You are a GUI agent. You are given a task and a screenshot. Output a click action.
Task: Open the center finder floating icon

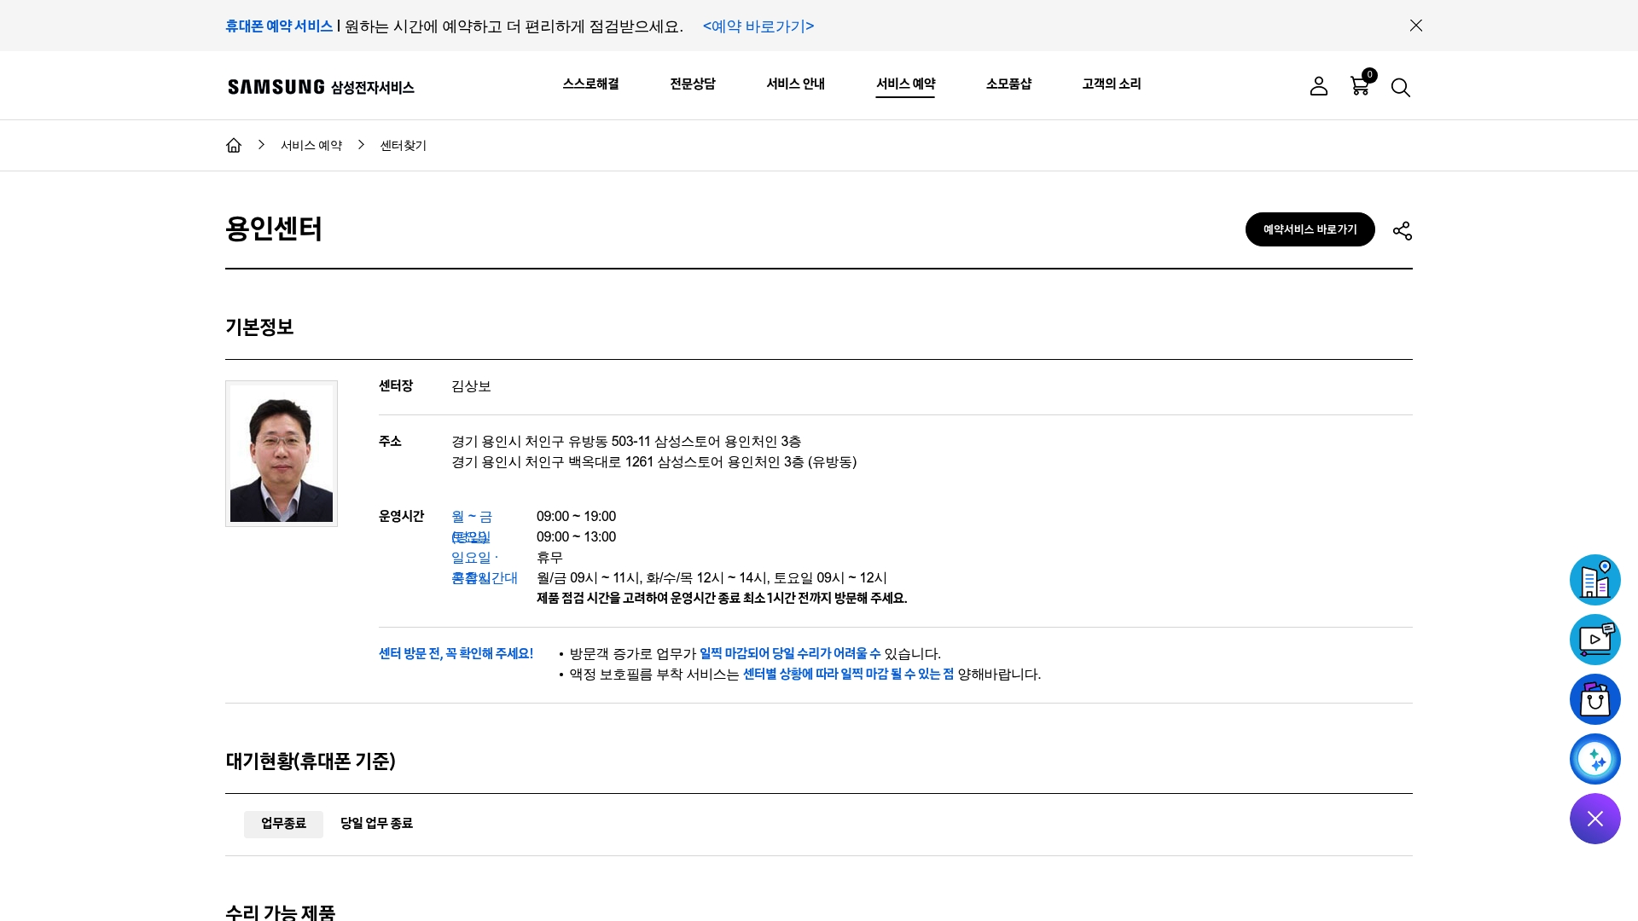1595,580
